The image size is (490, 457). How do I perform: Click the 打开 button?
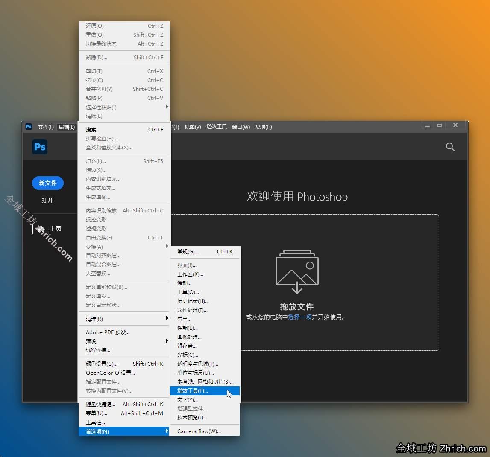click(x=47, y=200)
